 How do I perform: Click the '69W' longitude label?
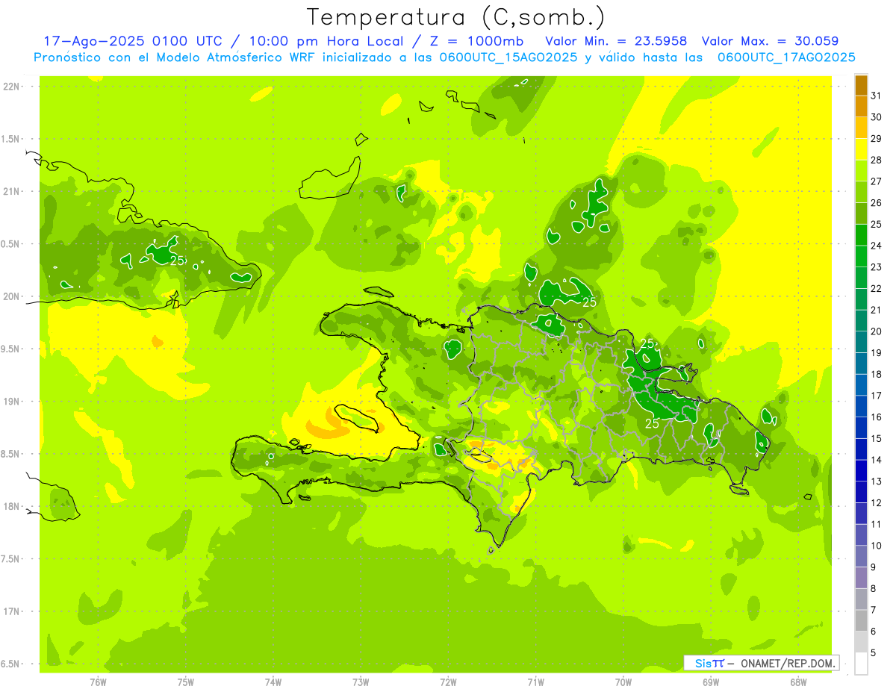[711, 682]
